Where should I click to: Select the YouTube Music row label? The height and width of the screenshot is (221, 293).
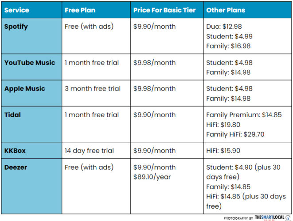click(x=30, y=63)
